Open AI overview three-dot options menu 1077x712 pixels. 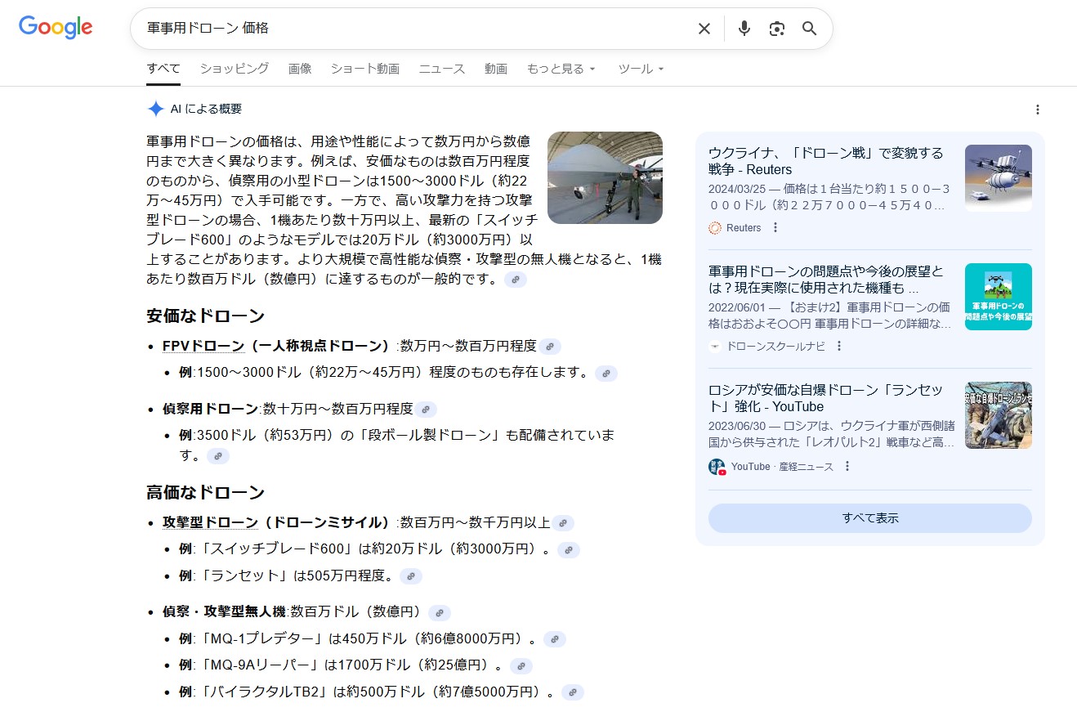(x=1037, y=110)
